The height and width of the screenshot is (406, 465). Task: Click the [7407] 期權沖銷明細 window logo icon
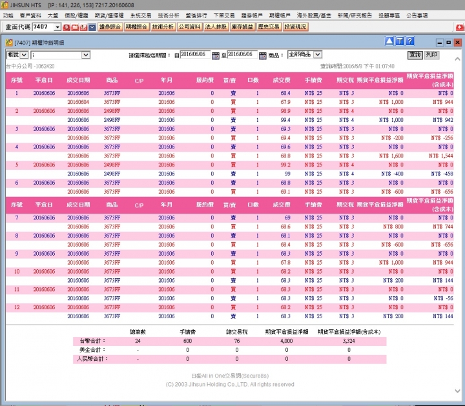coord(9,43)
